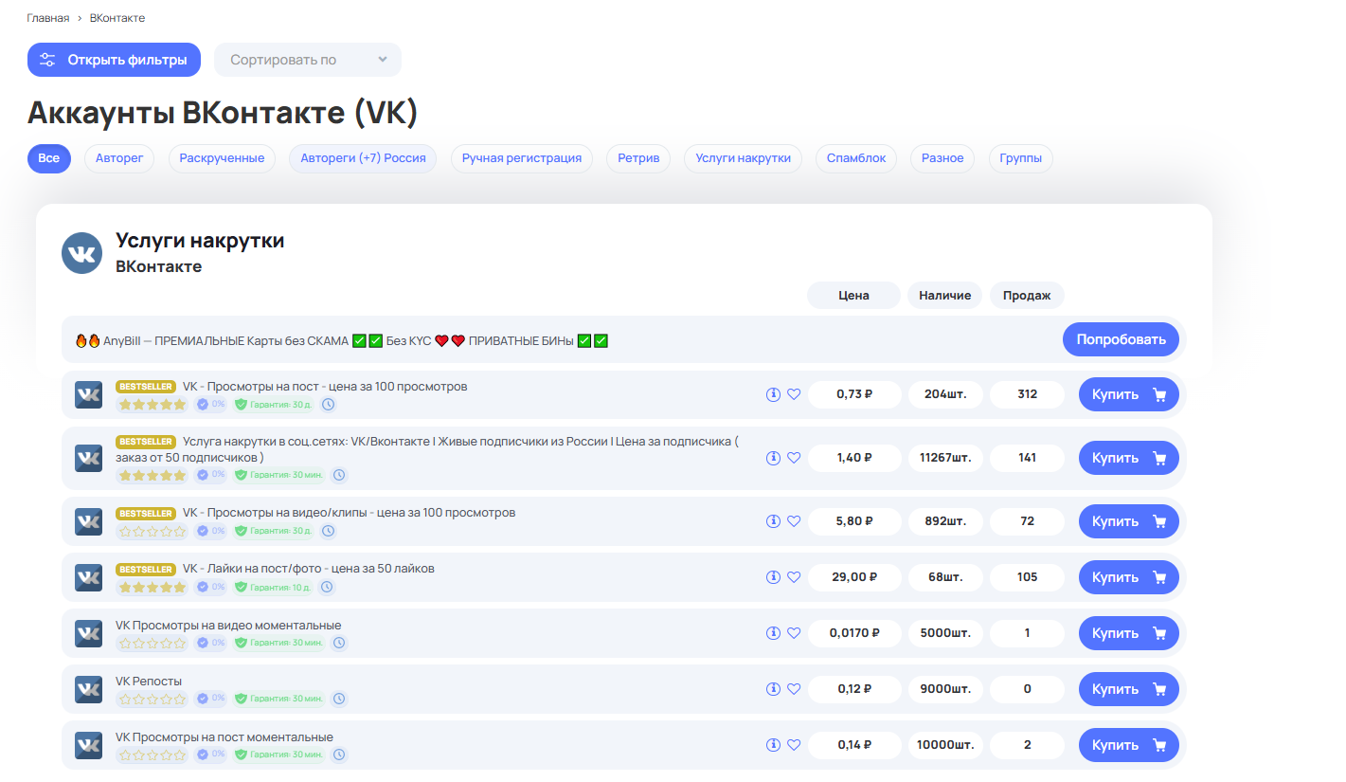The image size is (1346, 782).
Task: Add VK Репосты to favorites heart
Action: pyautogui.click(x=794, y=689)
